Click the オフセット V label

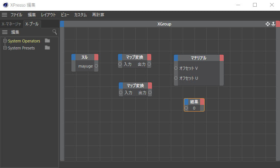pyautogui.click(x=189, y=68)
